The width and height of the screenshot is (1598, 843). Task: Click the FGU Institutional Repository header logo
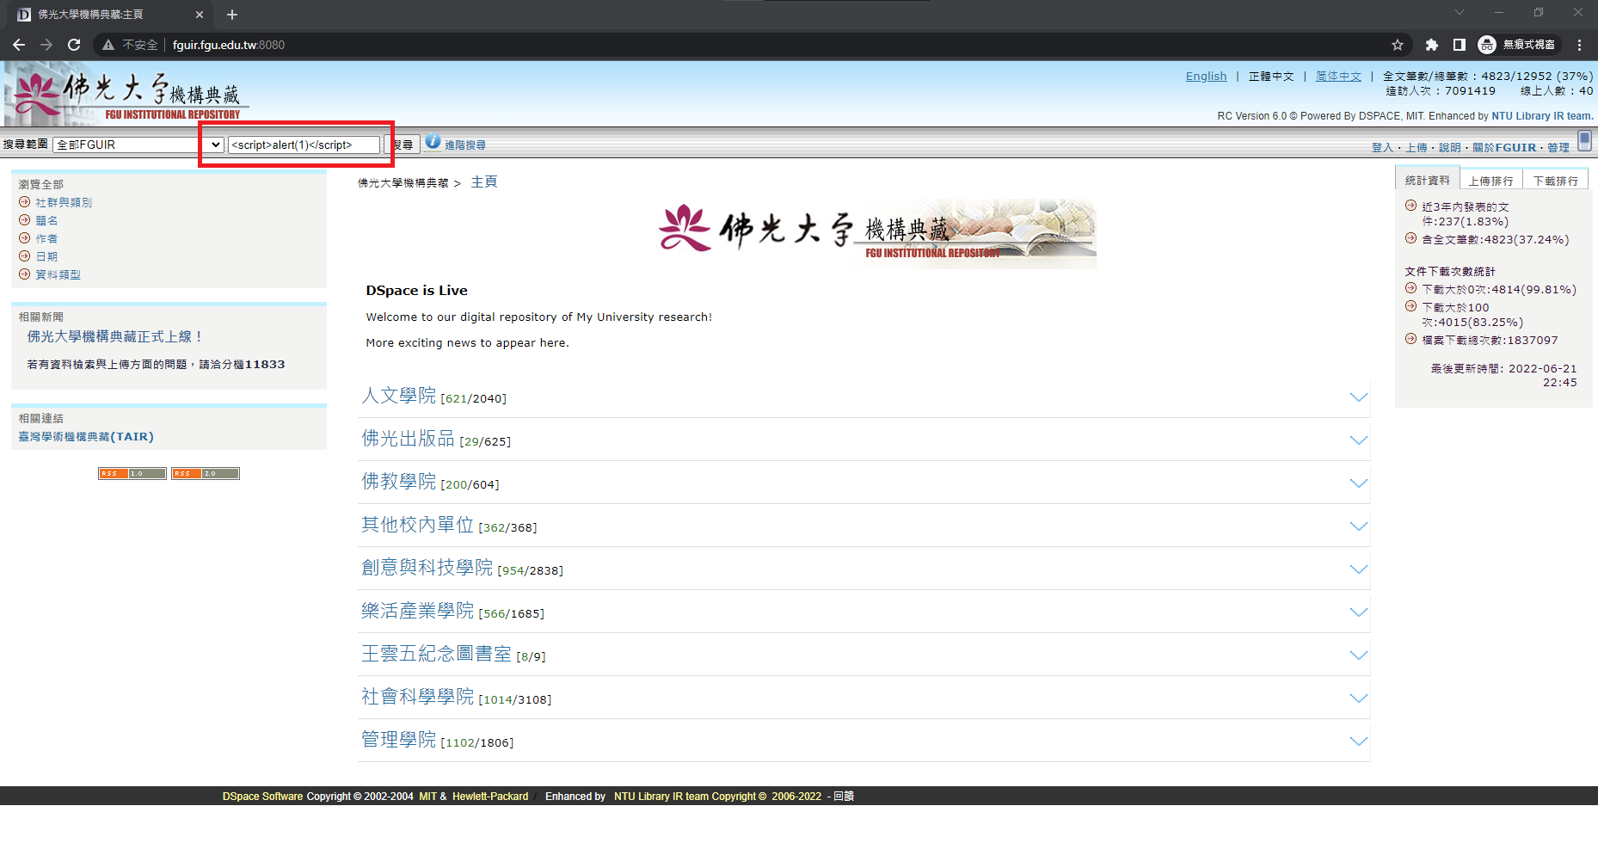[x=129, y=95]
